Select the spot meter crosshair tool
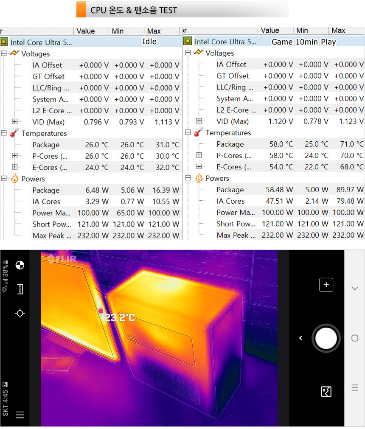This screenshot has height=429, width=365. point(20,314)
